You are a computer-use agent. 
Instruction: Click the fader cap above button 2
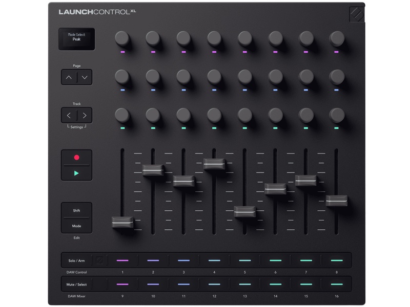pos(153,170)
